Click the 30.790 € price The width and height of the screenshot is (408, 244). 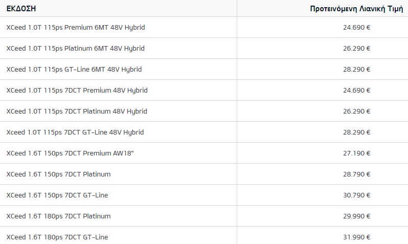pyautogui.click(x=356, y=195)
